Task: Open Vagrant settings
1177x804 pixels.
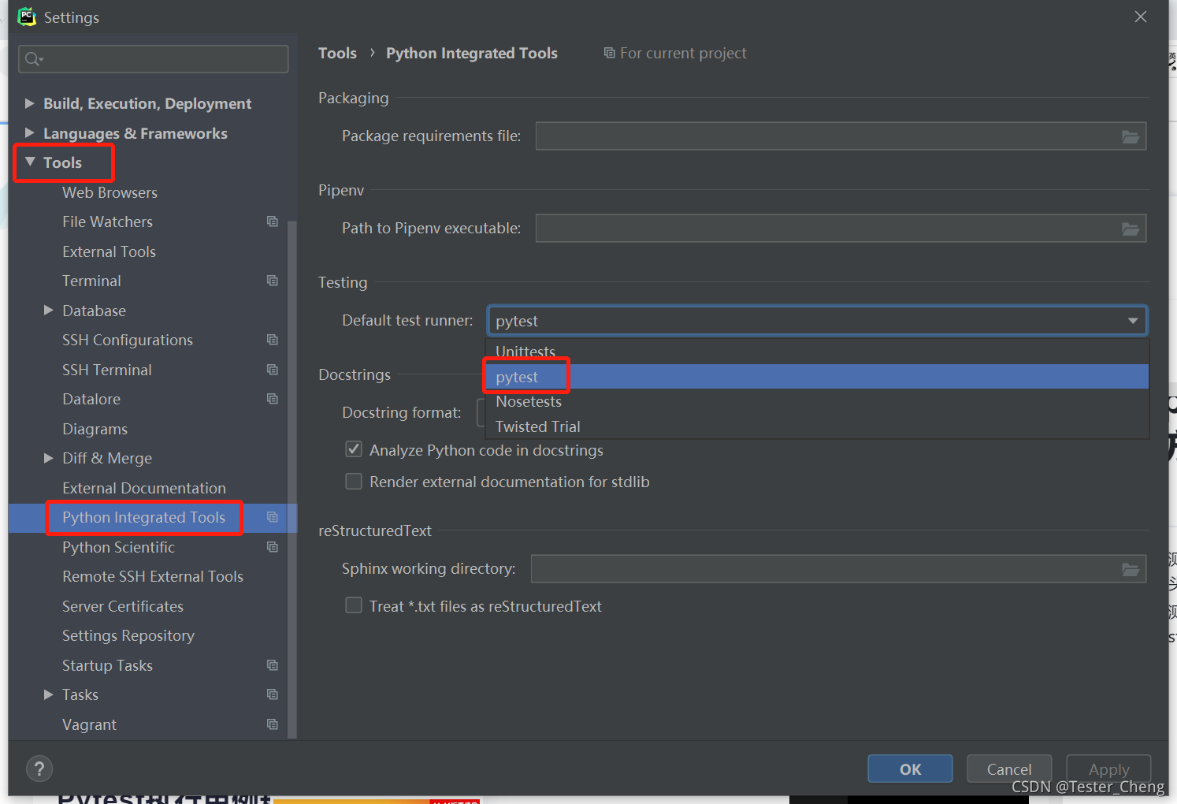Action: point(89,724)
